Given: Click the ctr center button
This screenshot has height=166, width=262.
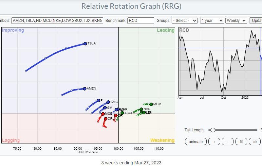Looking at the screenshot, I should pos(255,142).
